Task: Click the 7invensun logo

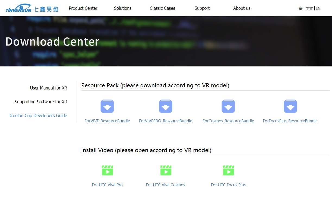Action: [x=32, y=8]
